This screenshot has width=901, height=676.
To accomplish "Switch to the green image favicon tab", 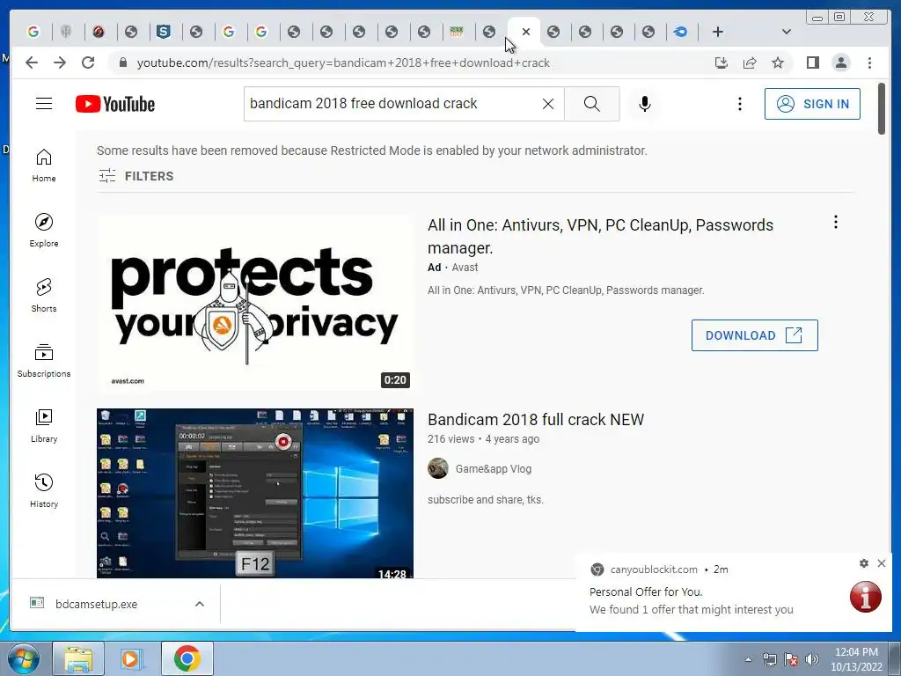I will tap(457, 32).
